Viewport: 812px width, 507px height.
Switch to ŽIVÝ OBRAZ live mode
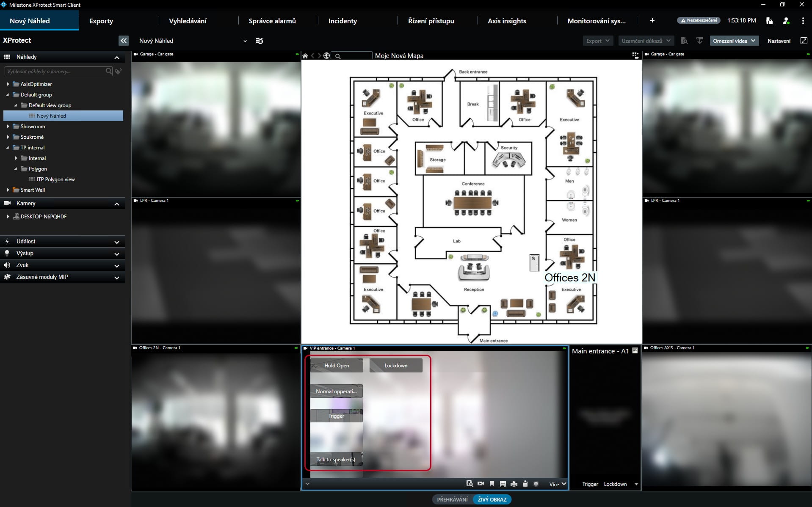point(492,499)
